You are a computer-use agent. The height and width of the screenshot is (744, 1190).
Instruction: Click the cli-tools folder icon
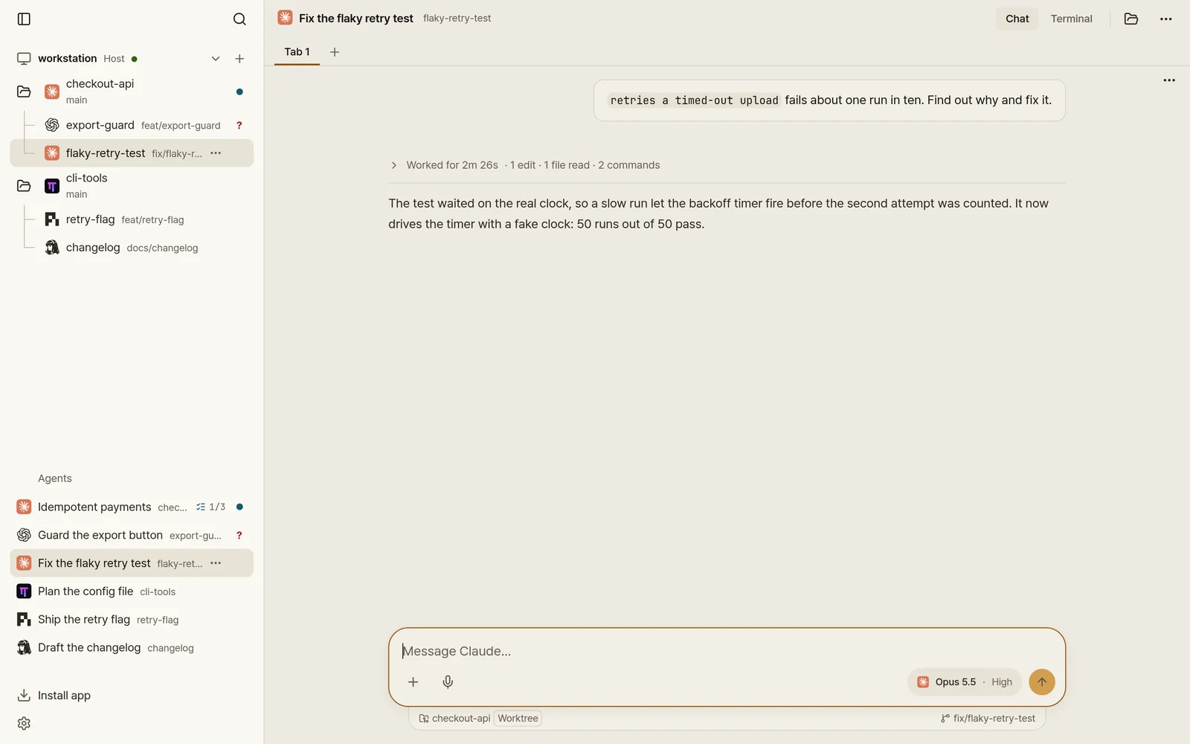coord(24,186)
